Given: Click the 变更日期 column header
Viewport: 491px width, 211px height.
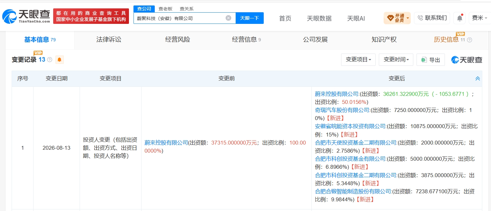Looking at the screenshot, I should (x=57, y=78).
